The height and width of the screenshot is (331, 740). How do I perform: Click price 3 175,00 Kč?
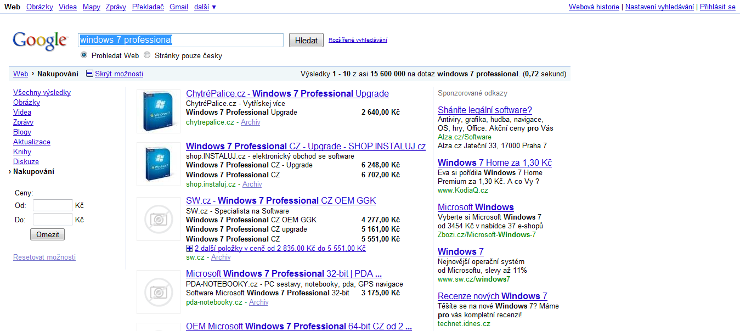pos(381,293)
